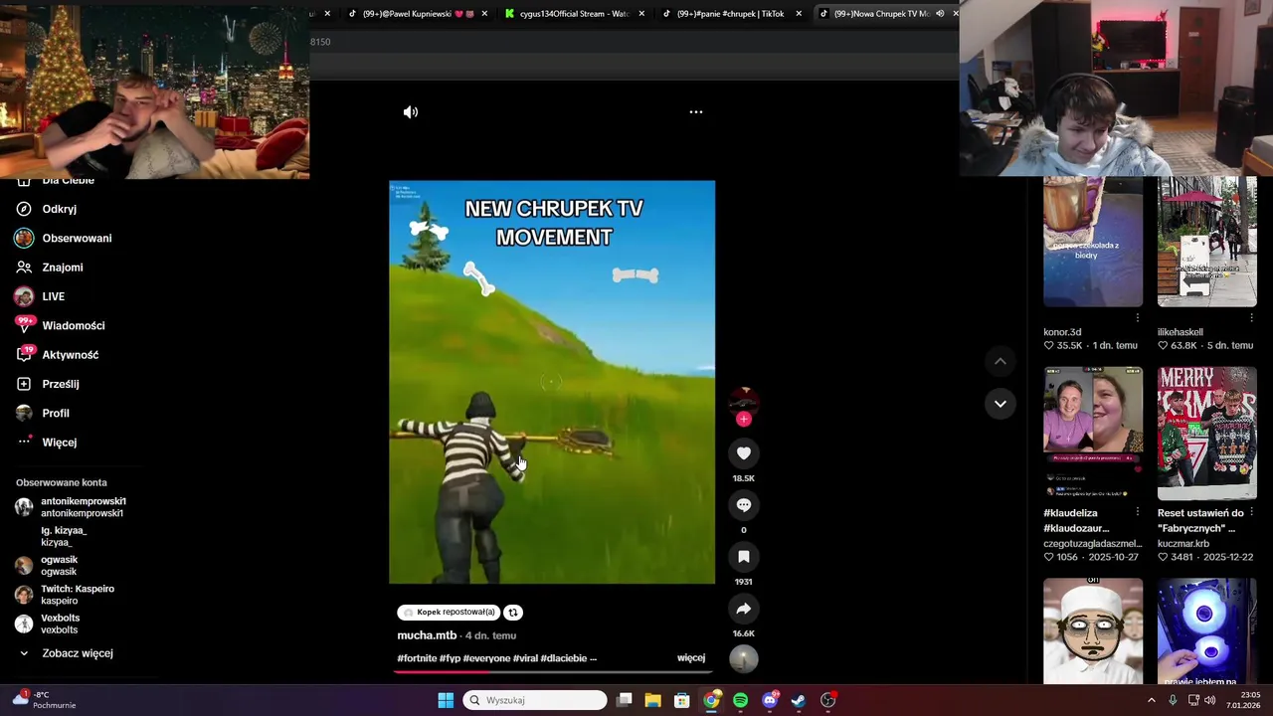Open Obserwowani in the sidebar

(x=77, y=239)
